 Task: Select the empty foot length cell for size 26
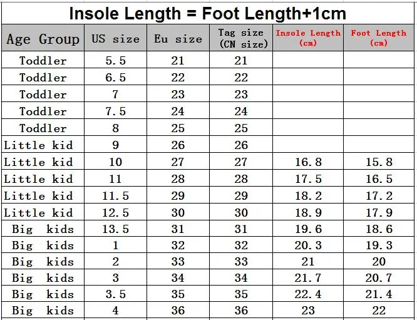click(379, 145)
